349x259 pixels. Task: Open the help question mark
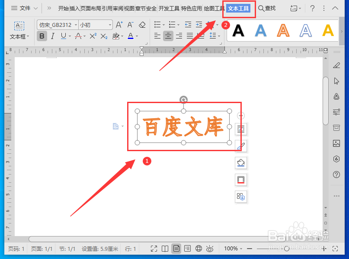[312, 9]
